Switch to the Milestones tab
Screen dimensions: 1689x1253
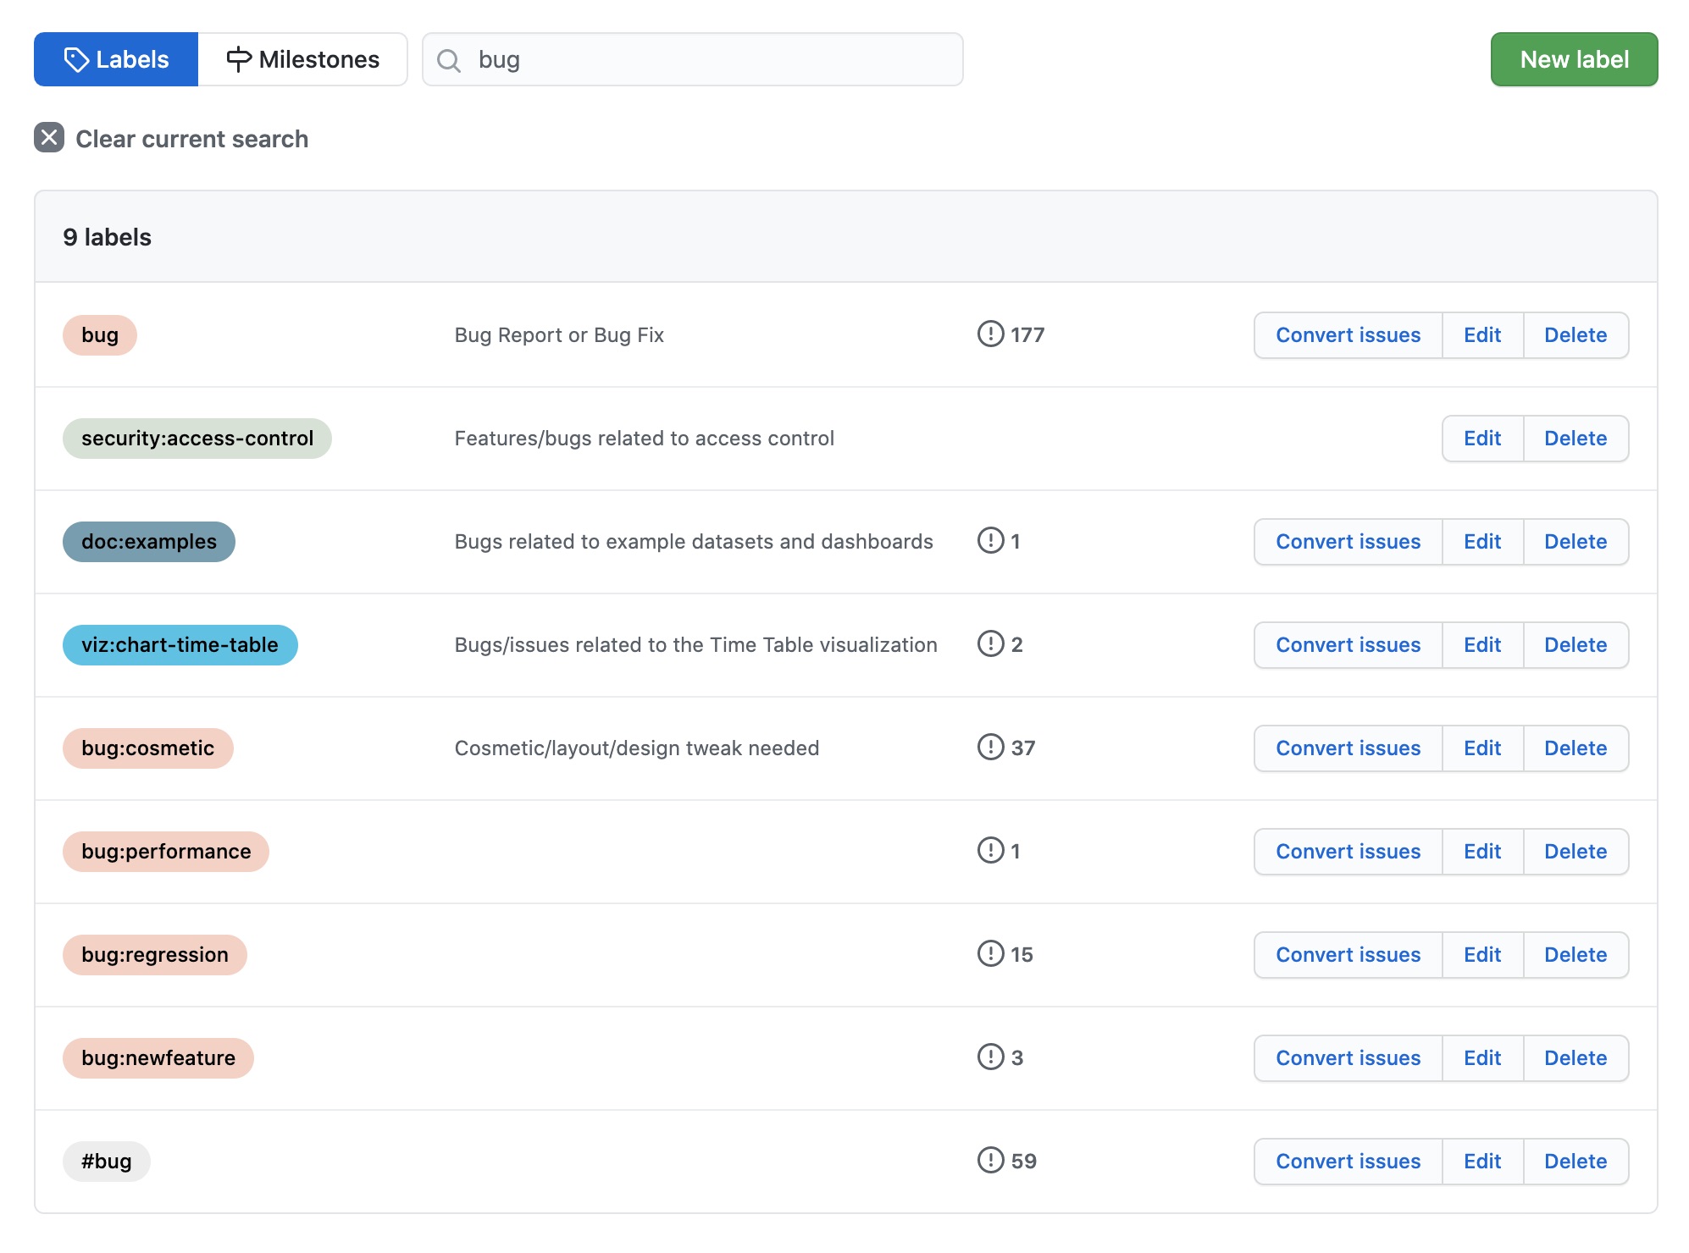pos(302,59)
